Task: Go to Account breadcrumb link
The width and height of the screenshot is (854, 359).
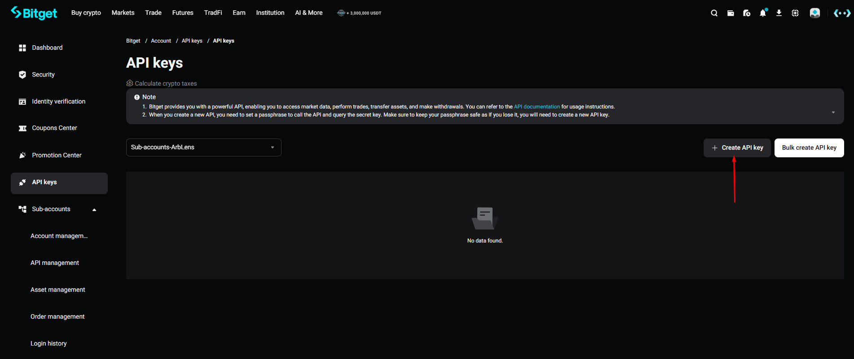Action: click(x=161, y=41)
